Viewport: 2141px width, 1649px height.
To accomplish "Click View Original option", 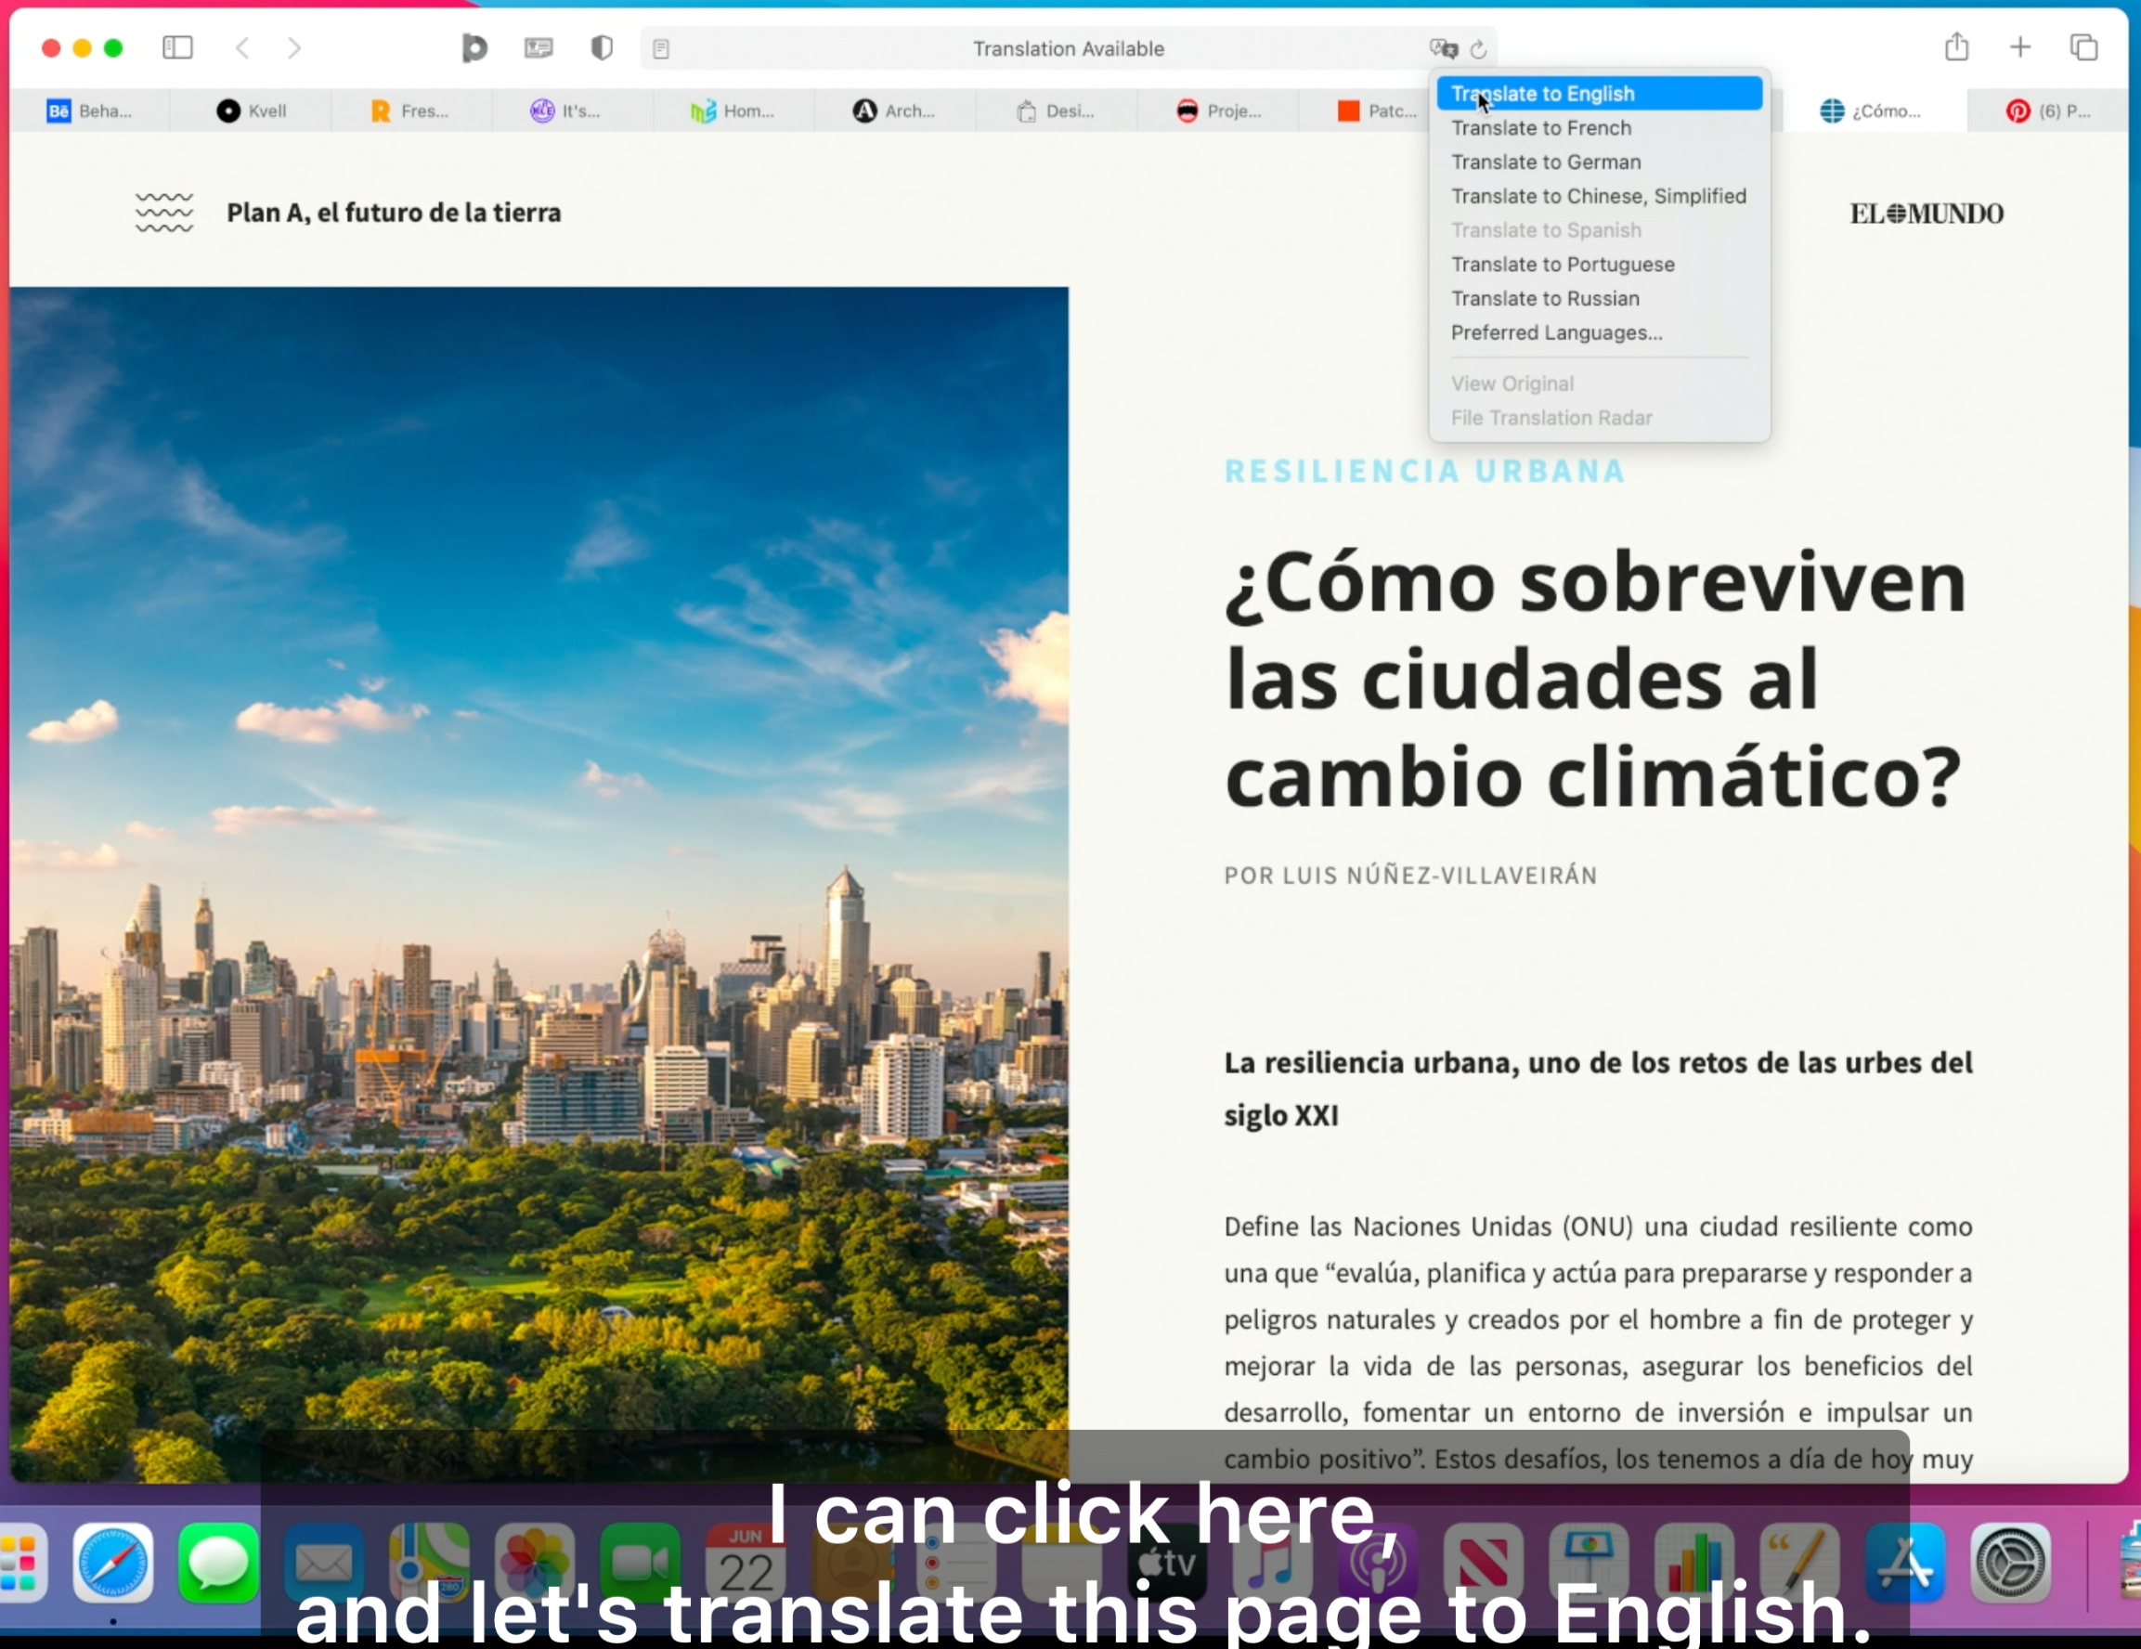I will 1512,383.
